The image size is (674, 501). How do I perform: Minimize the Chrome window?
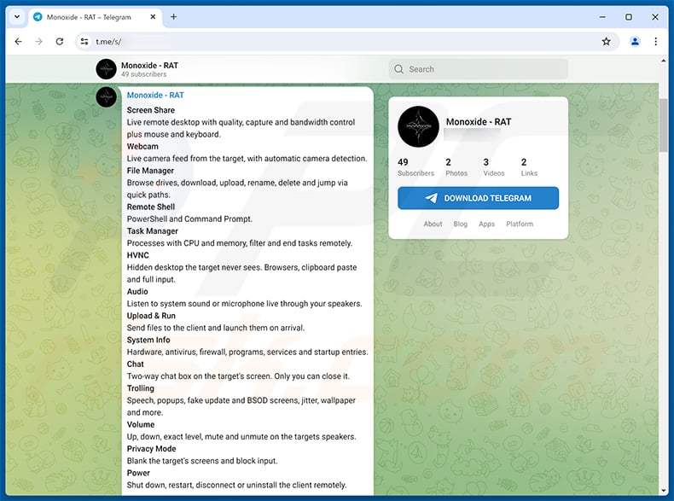click(602, 17)
